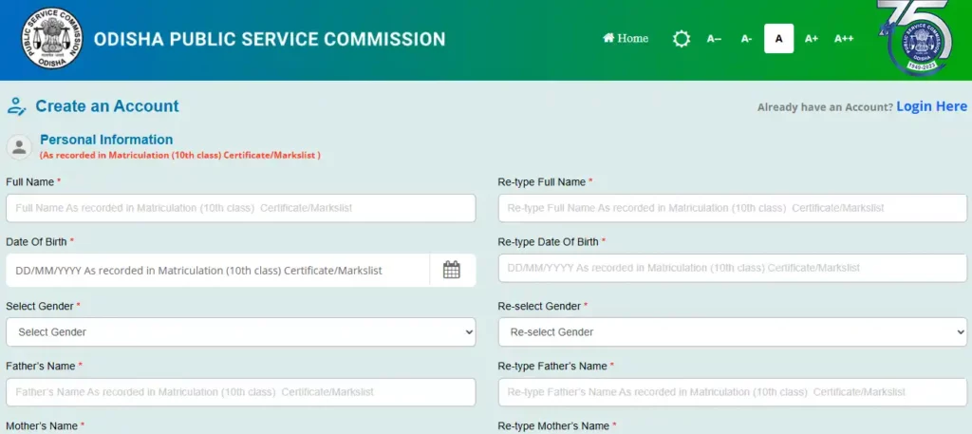This screenshot has width=972, height=434.
Task: Focus the Re-type Full Name field
Action: point(733,208)
